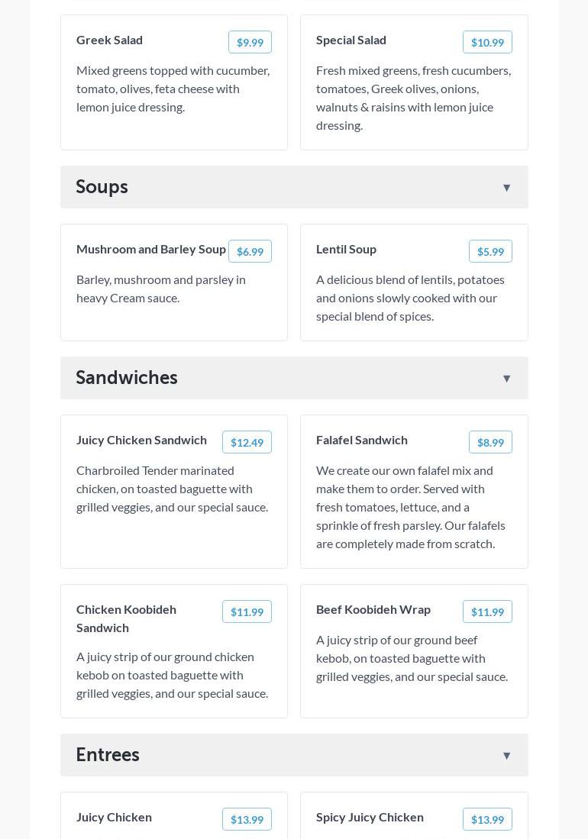The image size is (588, 839).
Task: Click the Special Salad $10.99 price
Action: click(487, 43)
